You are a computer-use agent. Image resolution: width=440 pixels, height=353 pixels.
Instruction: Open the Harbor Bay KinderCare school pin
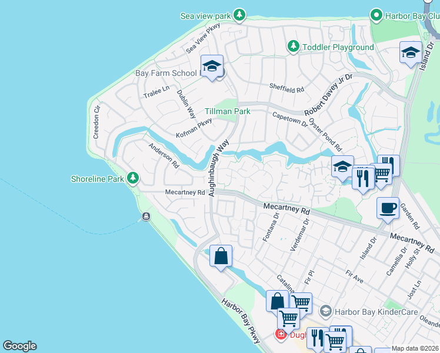[326, 311]
